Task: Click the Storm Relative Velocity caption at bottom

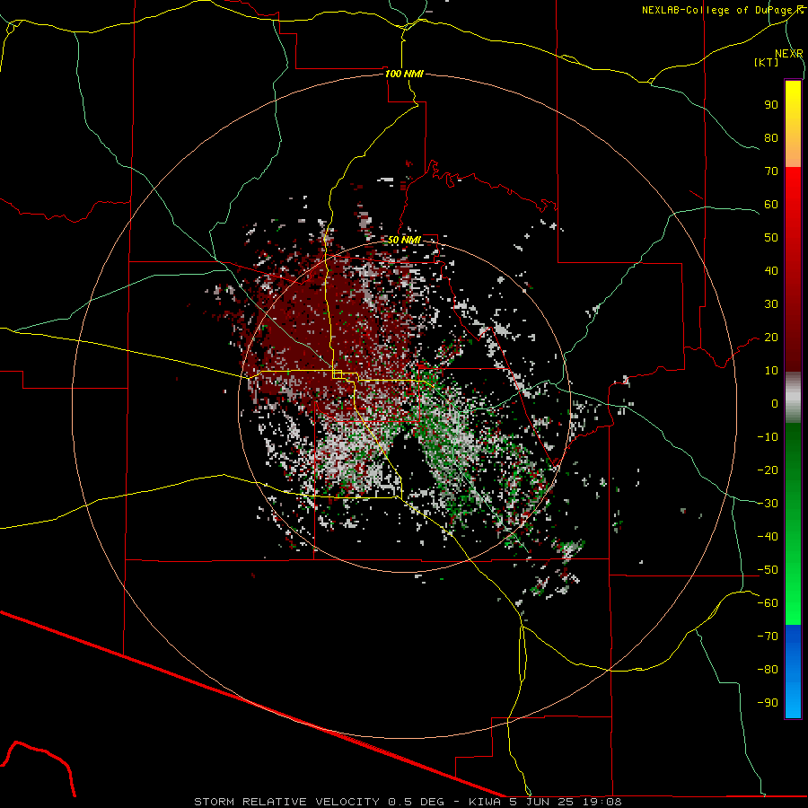Action: pos(408,802)
